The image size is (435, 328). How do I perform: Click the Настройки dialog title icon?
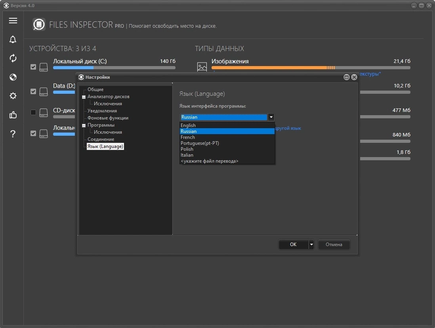81,77
